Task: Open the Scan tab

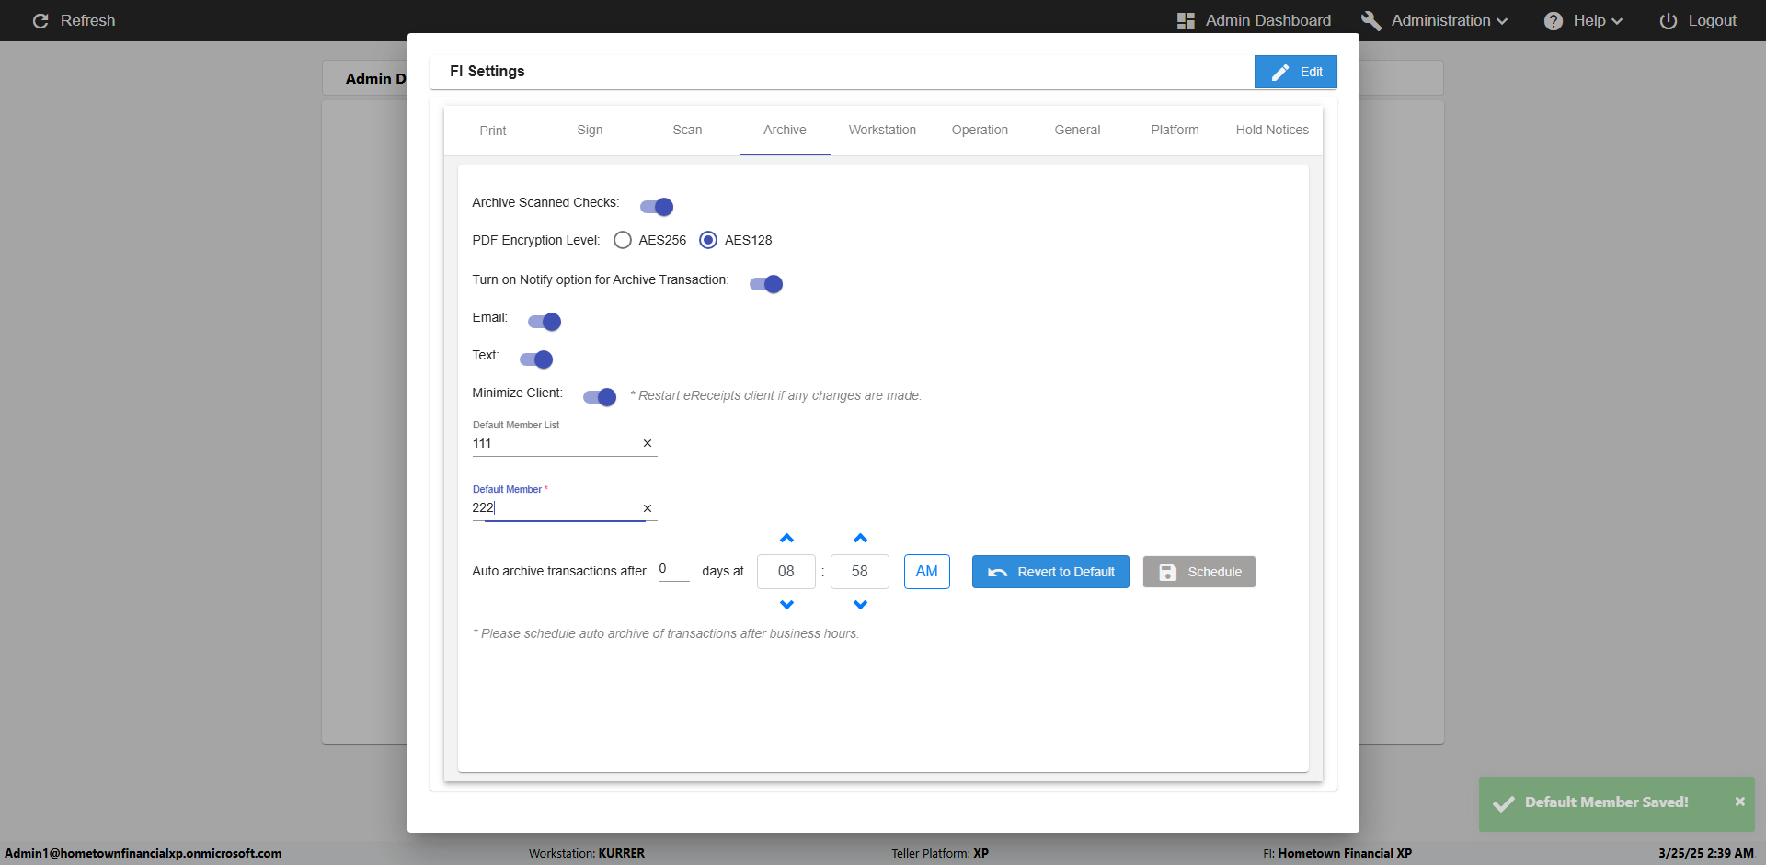Action: point(688,131)
